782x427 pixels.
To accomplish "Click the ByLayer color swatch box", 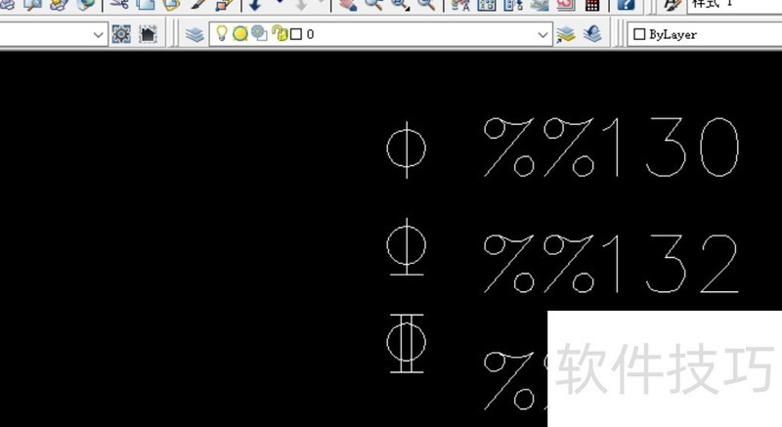I will [639, 34].
